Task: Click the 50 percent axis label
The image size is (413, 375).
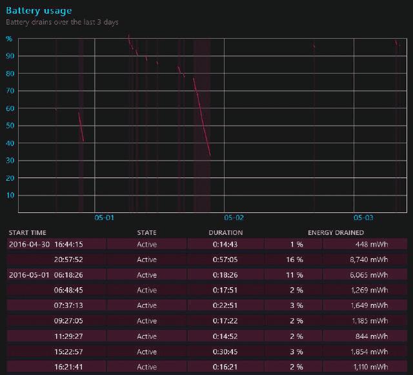Action: (10, 125)
